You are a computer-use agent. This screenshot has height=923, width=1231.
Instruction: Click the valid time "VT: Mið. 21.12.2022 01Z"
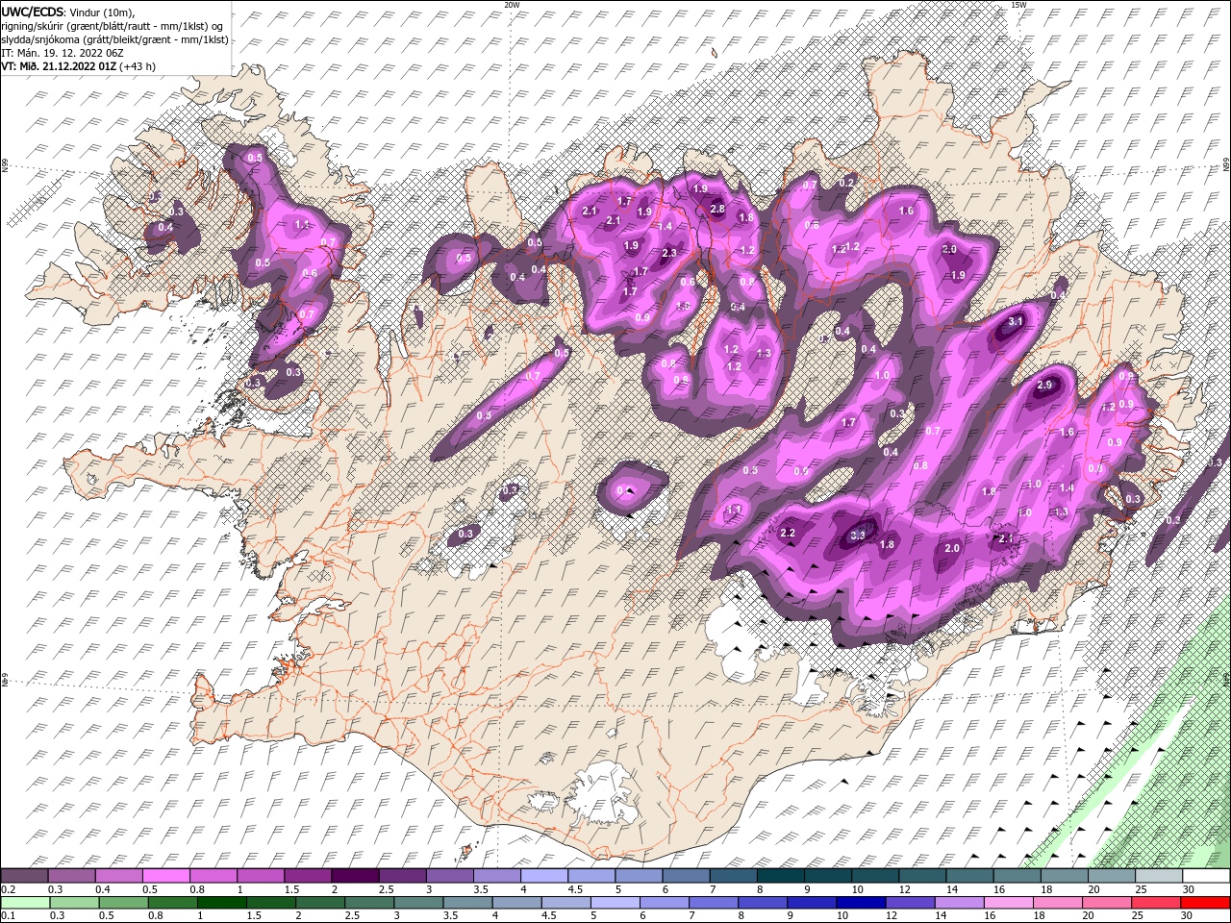[x=59, y=66]
